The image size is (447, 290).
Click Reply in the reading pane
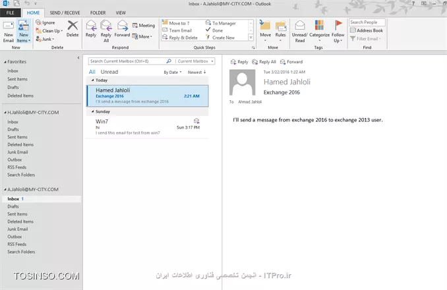click(x=239, y=62)
